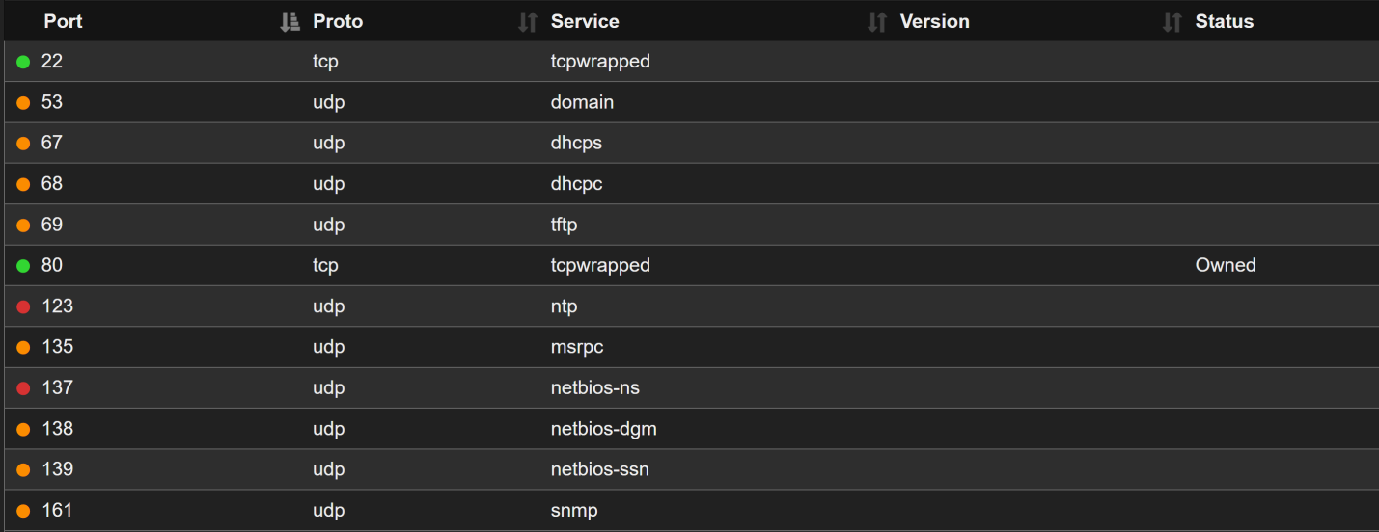Click the green status dot for port 80
Viewport: 1379px width, 532px height.
coord(23,266)
